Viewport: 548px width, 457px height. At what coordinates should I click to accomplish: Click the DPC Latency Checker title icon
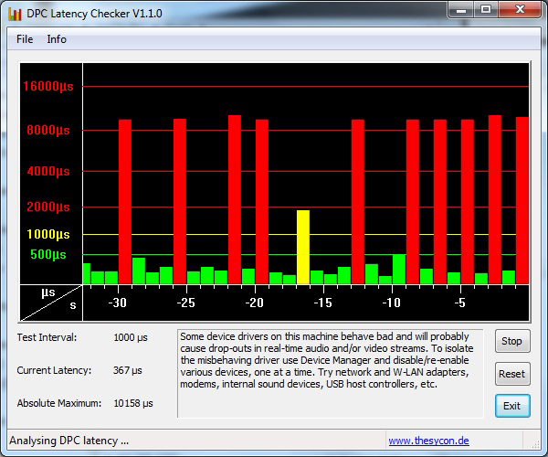point(15,14)
